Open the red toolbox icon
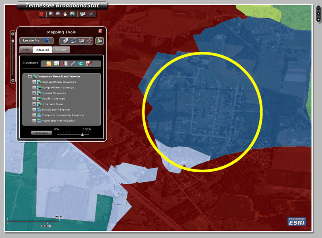 click(x=41, y=14)
